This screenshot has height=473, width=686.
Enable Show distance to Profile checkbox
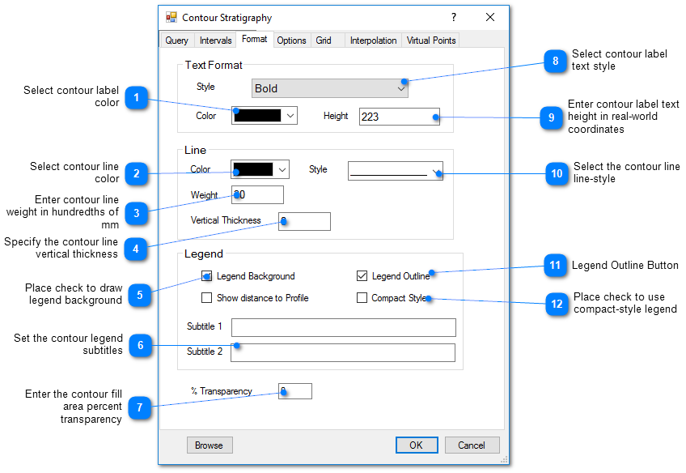pos(207,298)
